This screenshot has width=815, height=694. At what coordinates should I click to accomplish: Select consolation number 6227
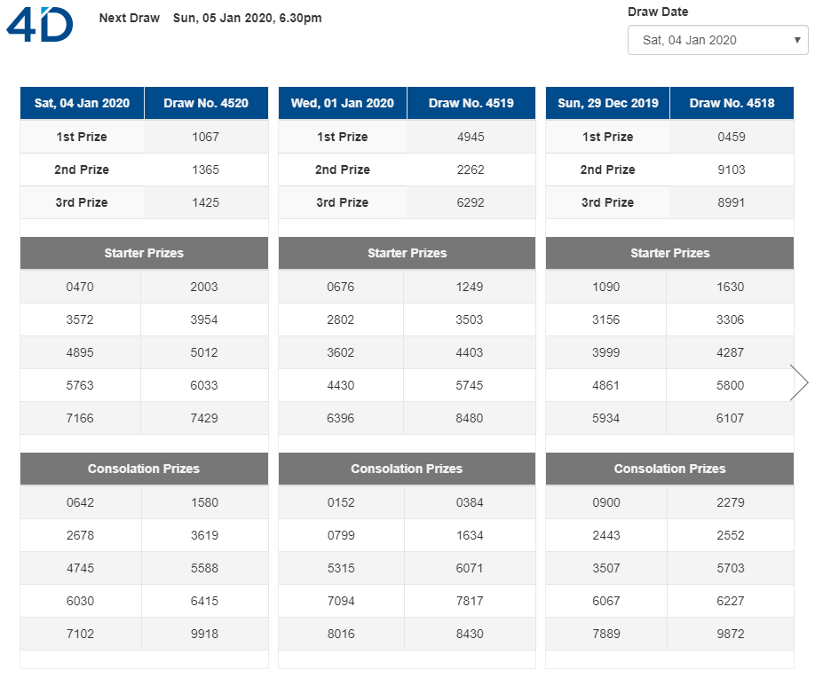coord(731,601)
